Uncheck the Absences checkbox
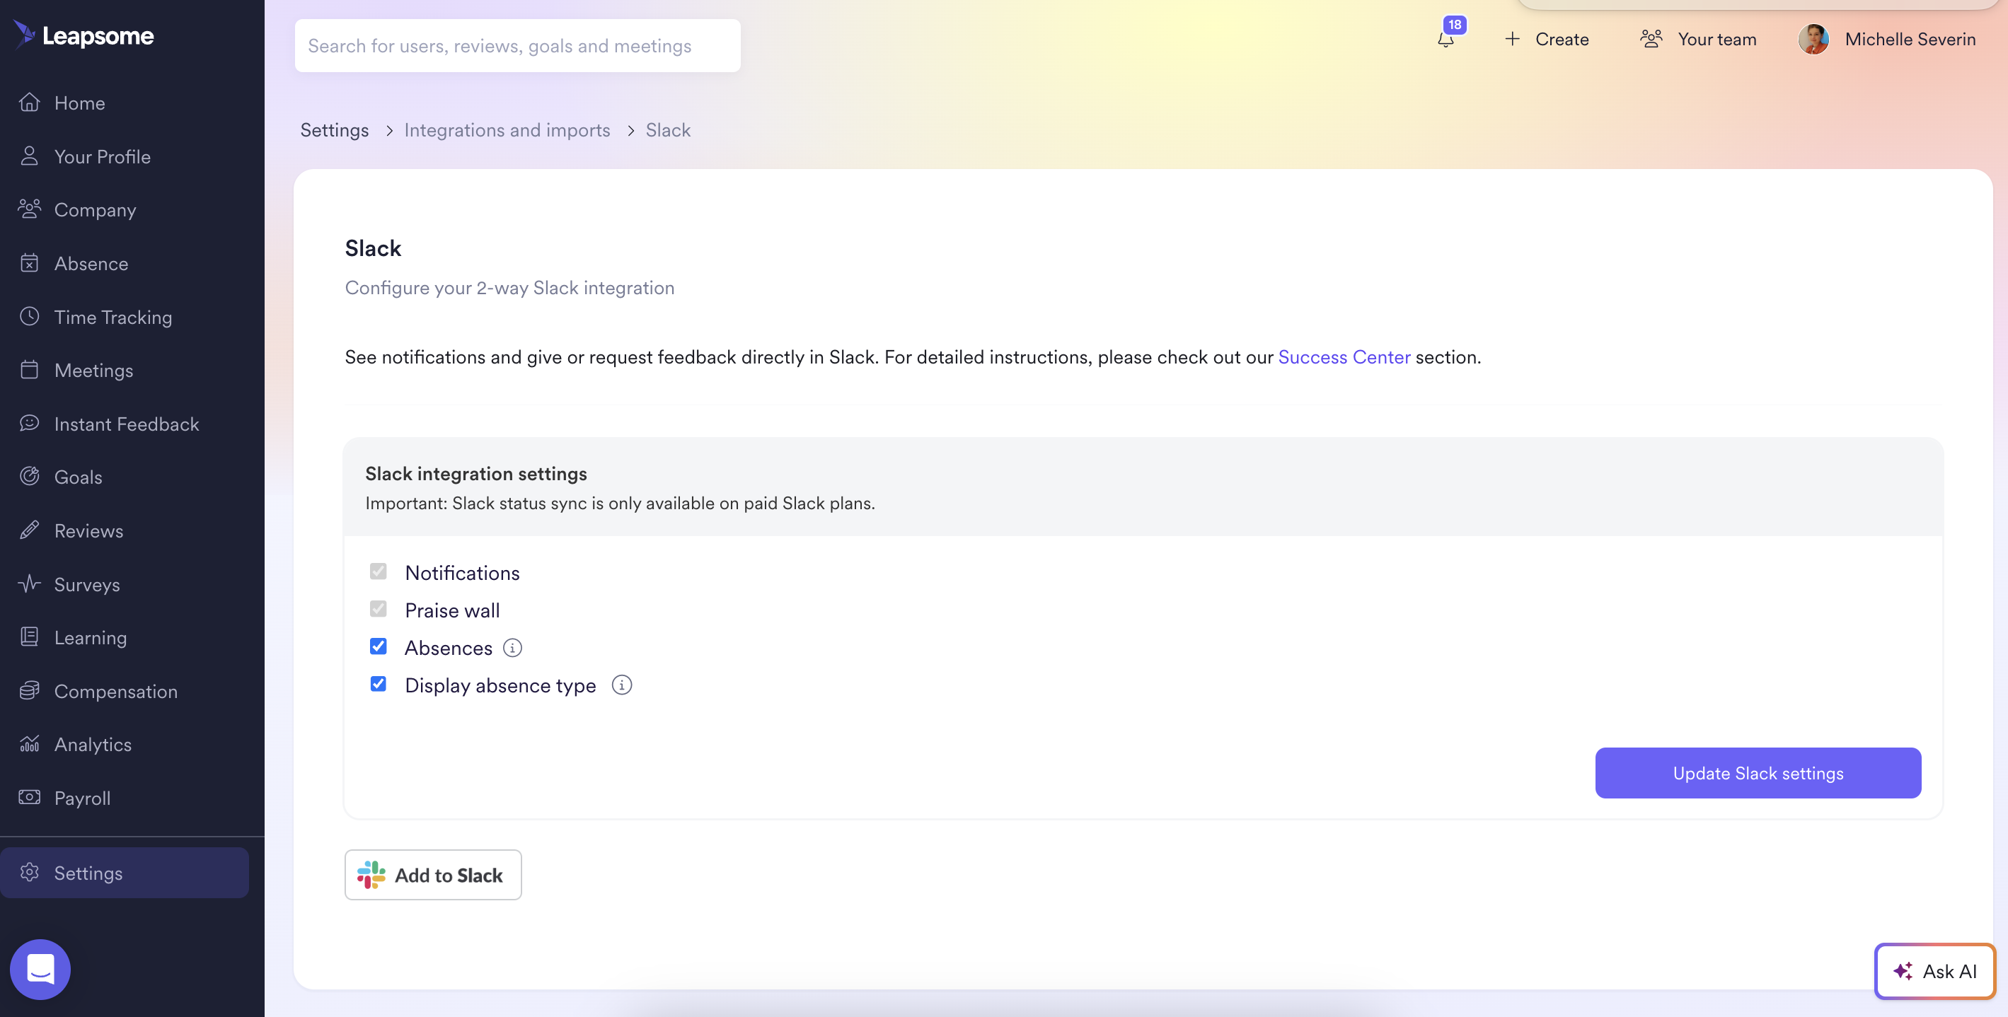 378,646
